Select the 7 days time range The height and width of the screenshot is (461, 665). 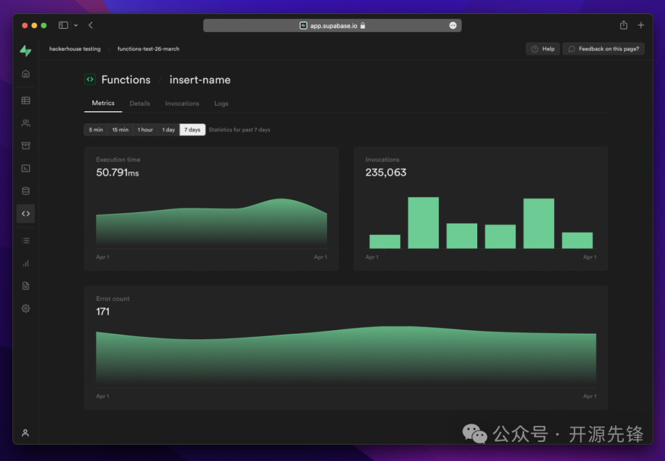(192, 130)
